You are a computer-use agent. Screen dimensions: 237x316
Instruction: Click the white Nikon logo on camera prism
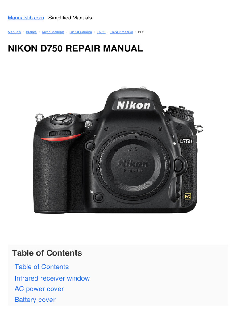click(x=133, y=105)
